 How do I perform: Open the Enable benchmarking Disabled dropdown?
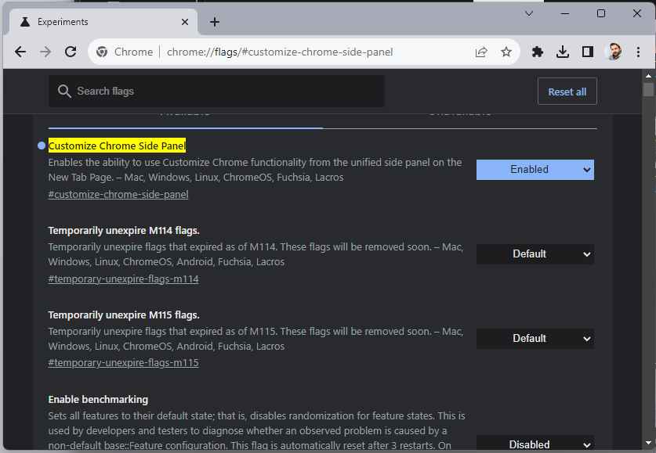(x=535, y=444)
